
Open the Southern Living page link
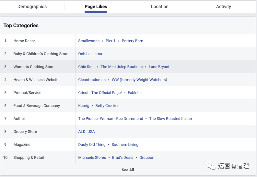[125, 145]
